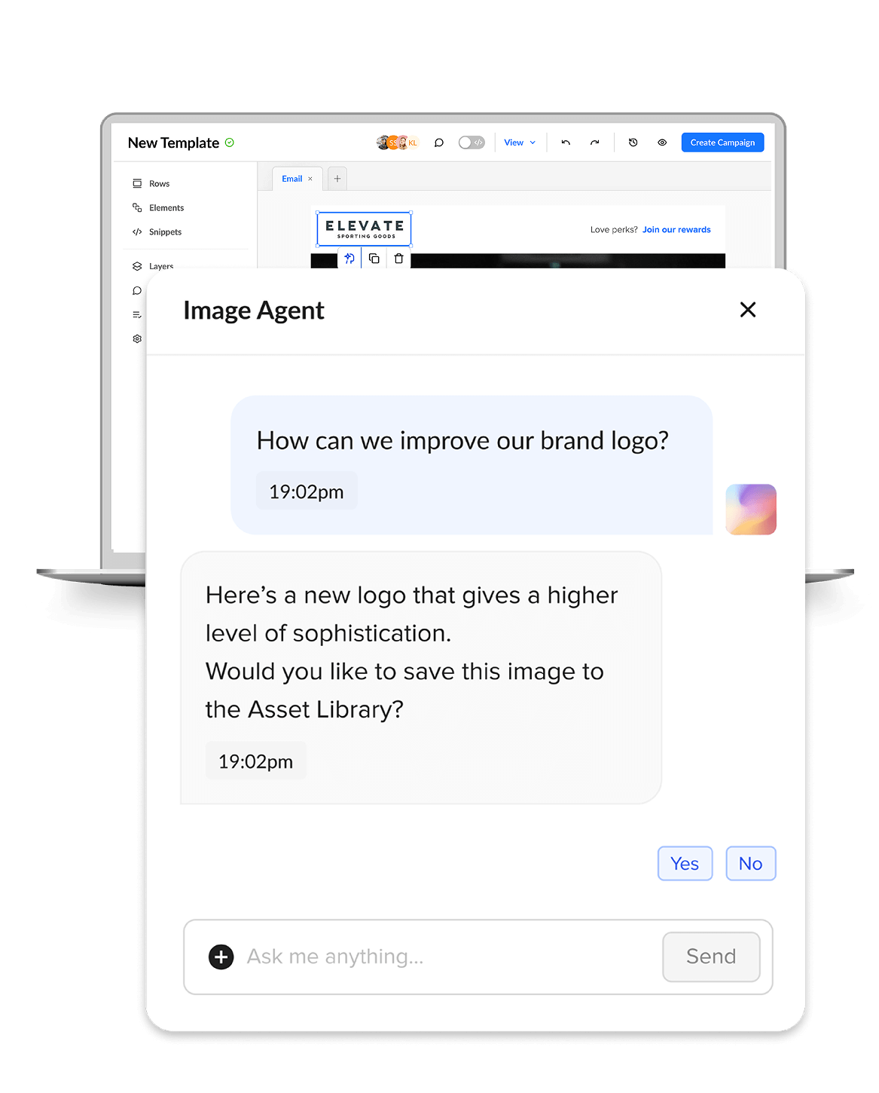Click the undo arrow

(x=565, y=142)
